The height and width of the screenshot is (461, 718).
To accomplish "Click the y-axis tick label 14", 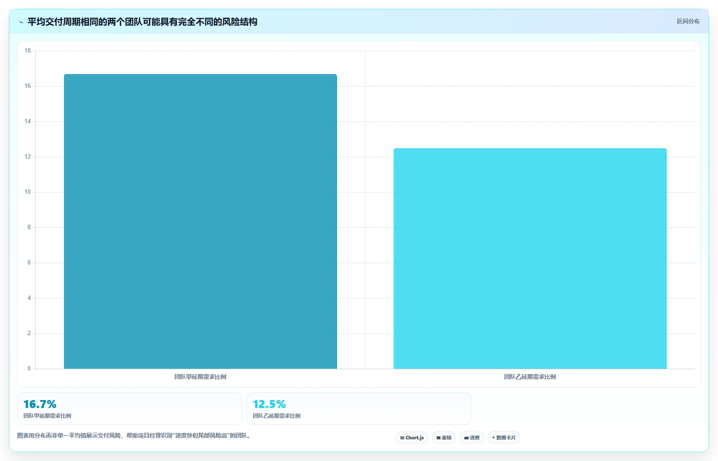I will 28,121.
